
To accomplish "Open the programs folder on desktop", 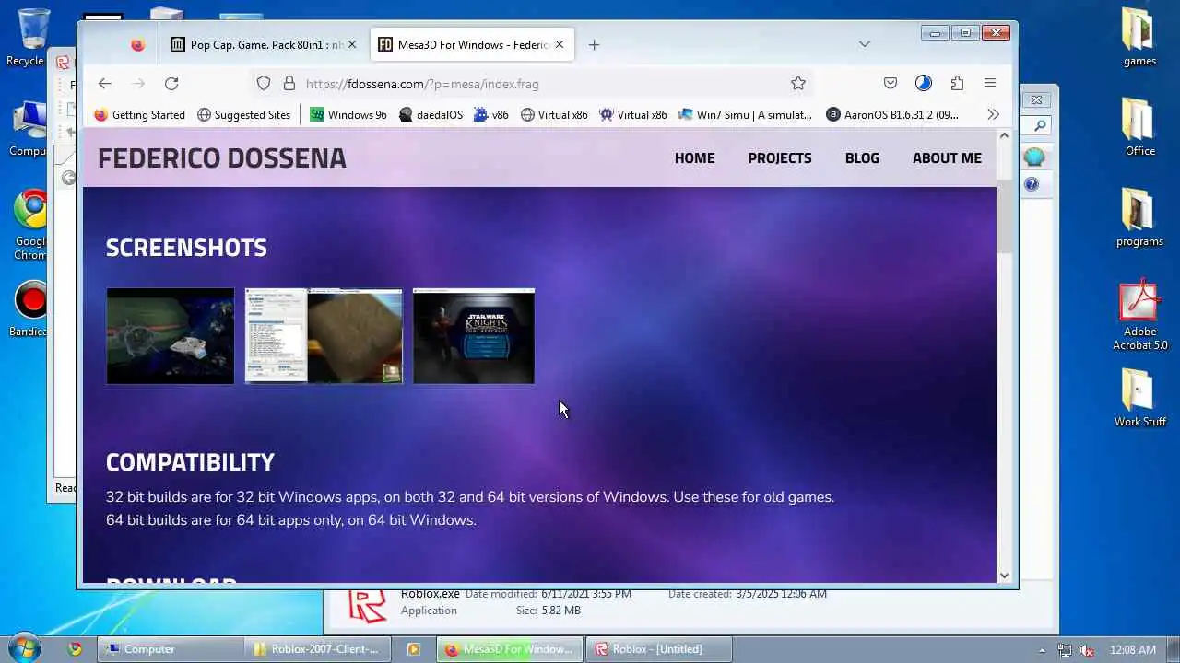I will 1139,217.
